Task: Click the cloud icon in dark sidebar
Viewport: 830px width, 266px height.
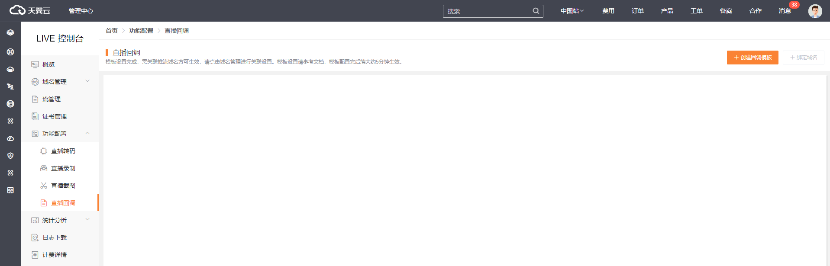Action: 10,69
